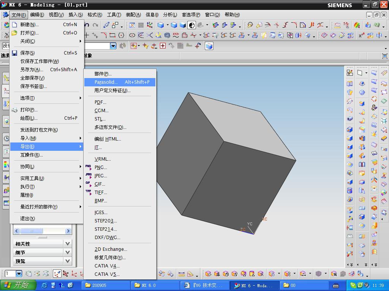Click the horizontal scrollbar right arrow in navigator
The width and height of the screenshot is (389, 291).
coord(68,231)
